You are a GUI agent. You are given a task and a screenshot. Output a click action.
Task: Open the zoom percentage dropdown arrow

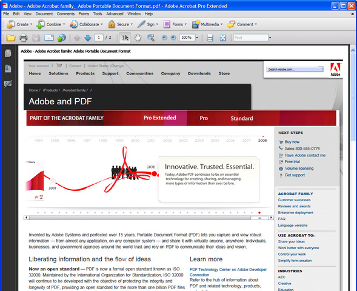click(x=197, y=38)
